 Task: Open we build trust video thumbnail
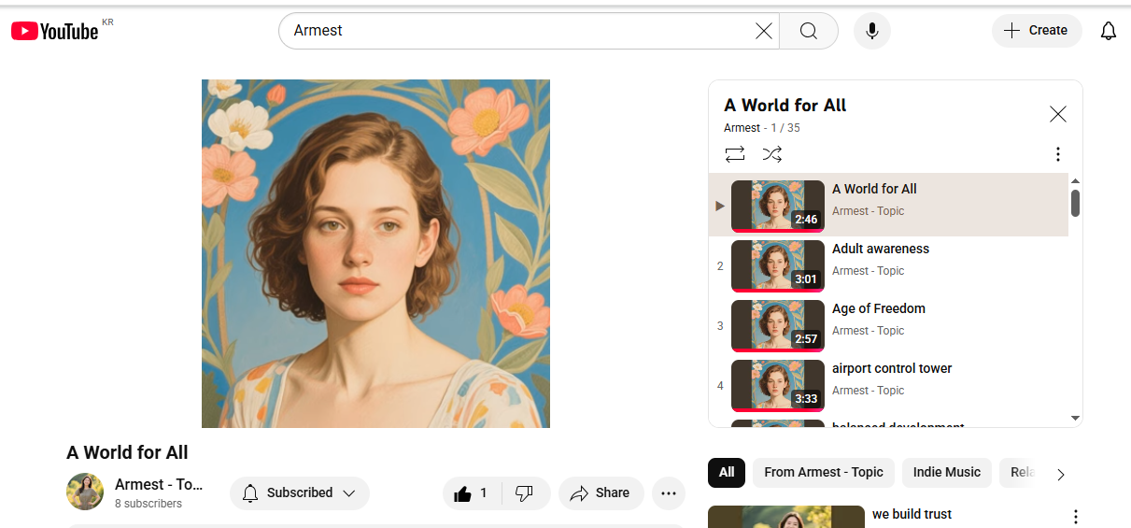[786, 517]
